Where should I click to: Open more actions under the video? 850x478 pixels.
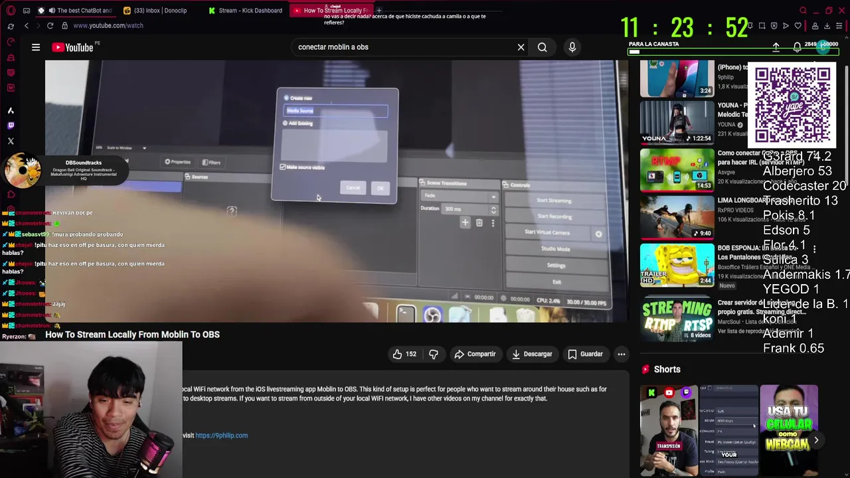(622, 354)
